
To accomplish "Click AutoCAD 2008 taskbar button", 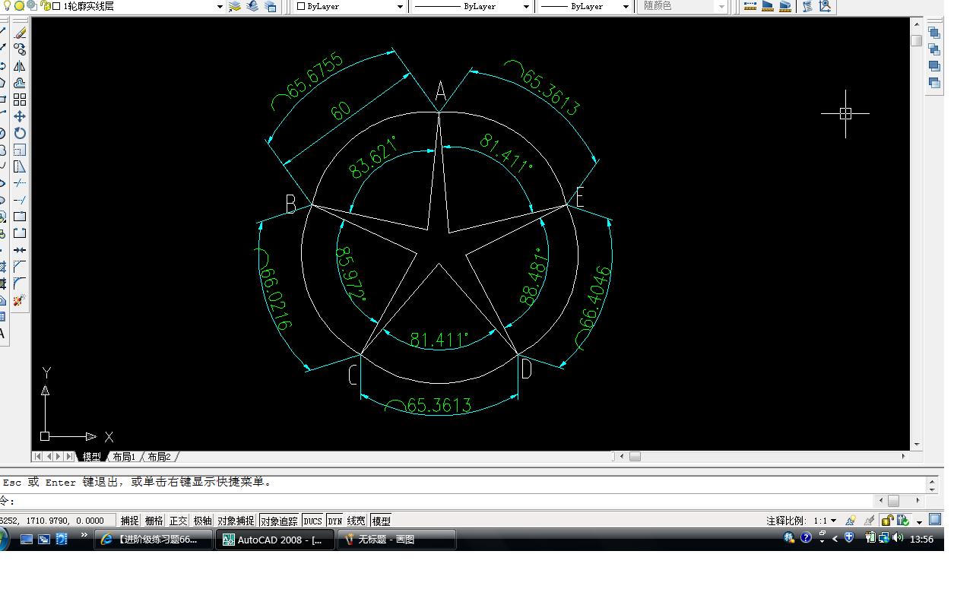I will point(275,539).
